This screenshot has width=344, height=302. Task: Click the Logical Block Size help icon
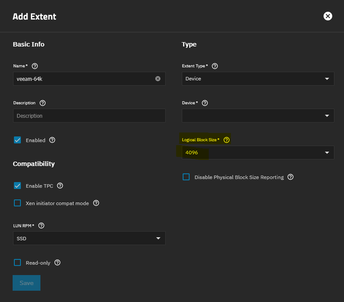tap(226, 140)
